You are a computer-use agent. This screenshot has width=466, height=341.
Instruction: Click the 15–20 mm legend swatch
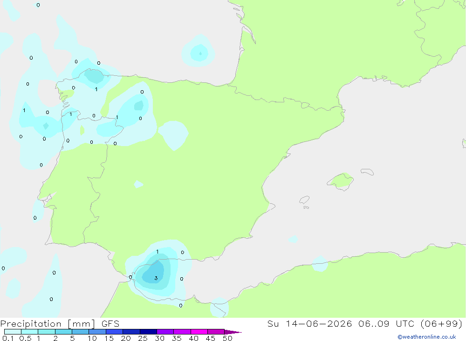[x=115, y=332]
